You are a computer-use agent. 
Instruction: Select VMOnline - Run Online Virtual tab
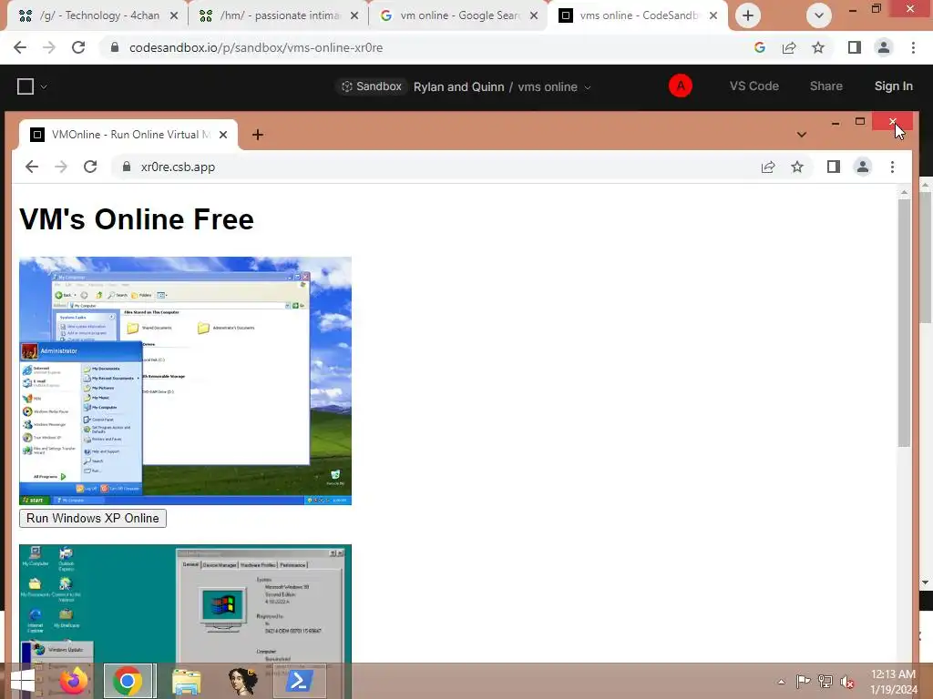(x=128, y=135)
